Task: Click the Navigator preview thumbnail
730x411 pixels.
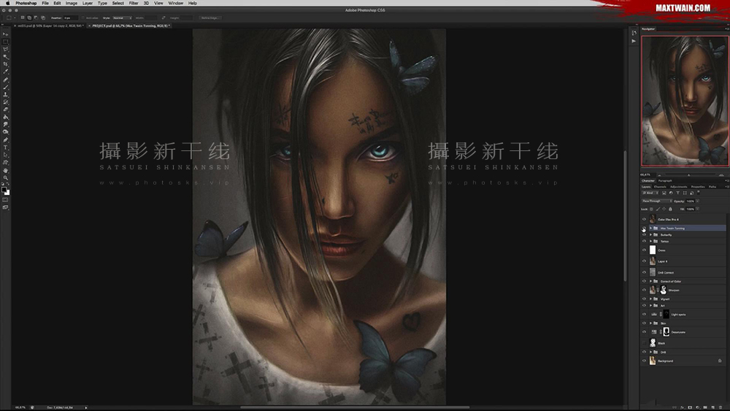Action: pos(685,101)
